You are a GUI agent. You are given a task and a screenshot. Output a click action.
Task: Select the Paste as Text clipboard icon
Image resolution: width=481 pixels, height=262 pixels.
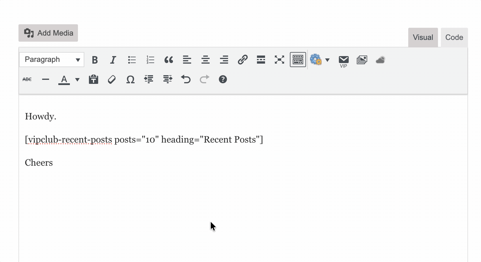click(94, 79)
